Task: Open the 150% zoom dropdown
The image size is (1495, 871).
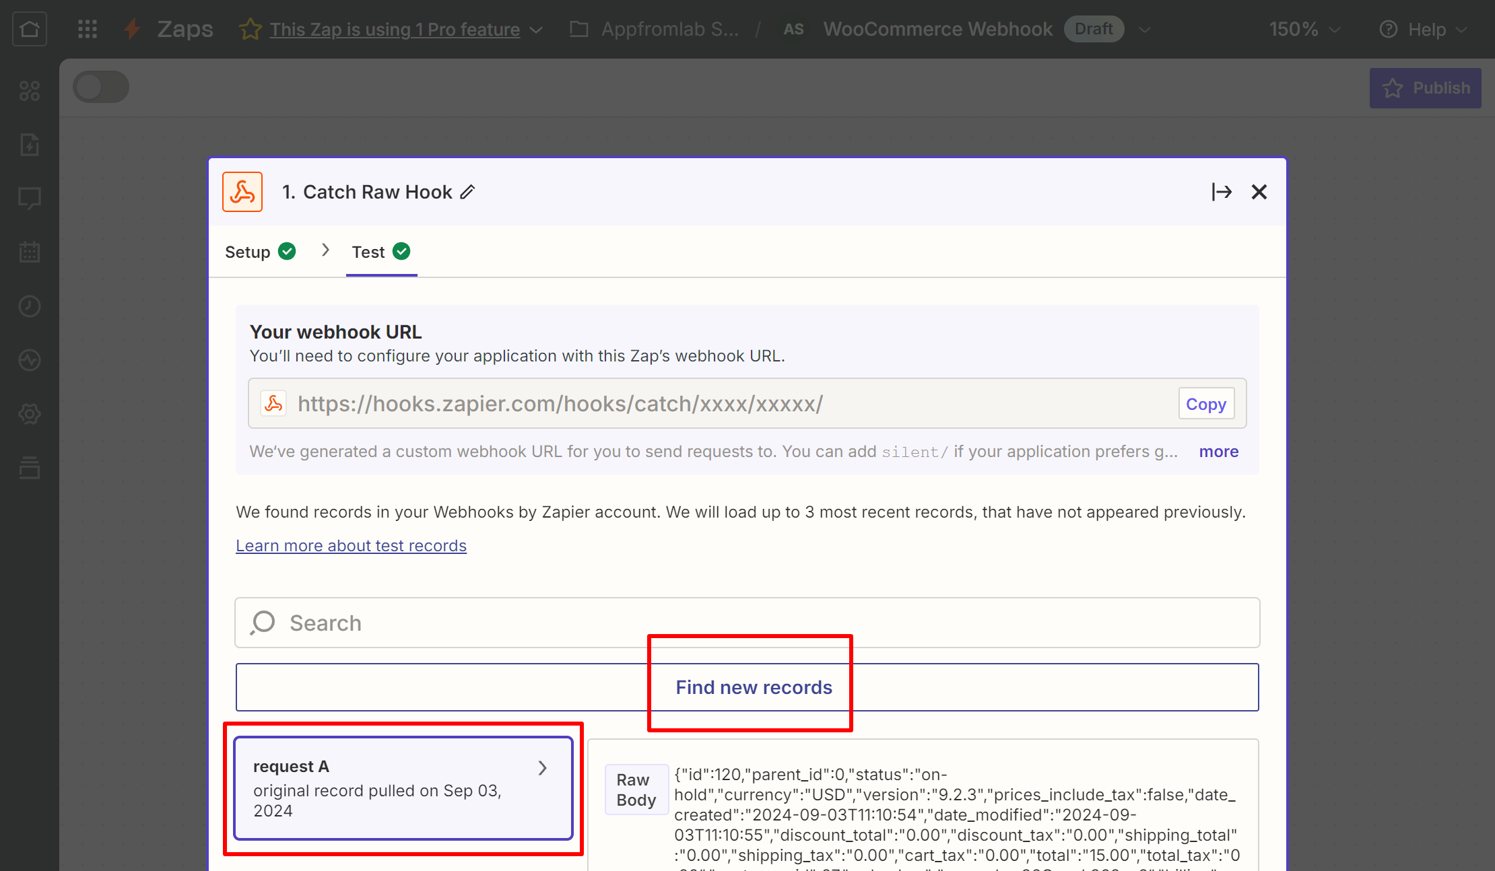Action: [x=1304, y=29]
